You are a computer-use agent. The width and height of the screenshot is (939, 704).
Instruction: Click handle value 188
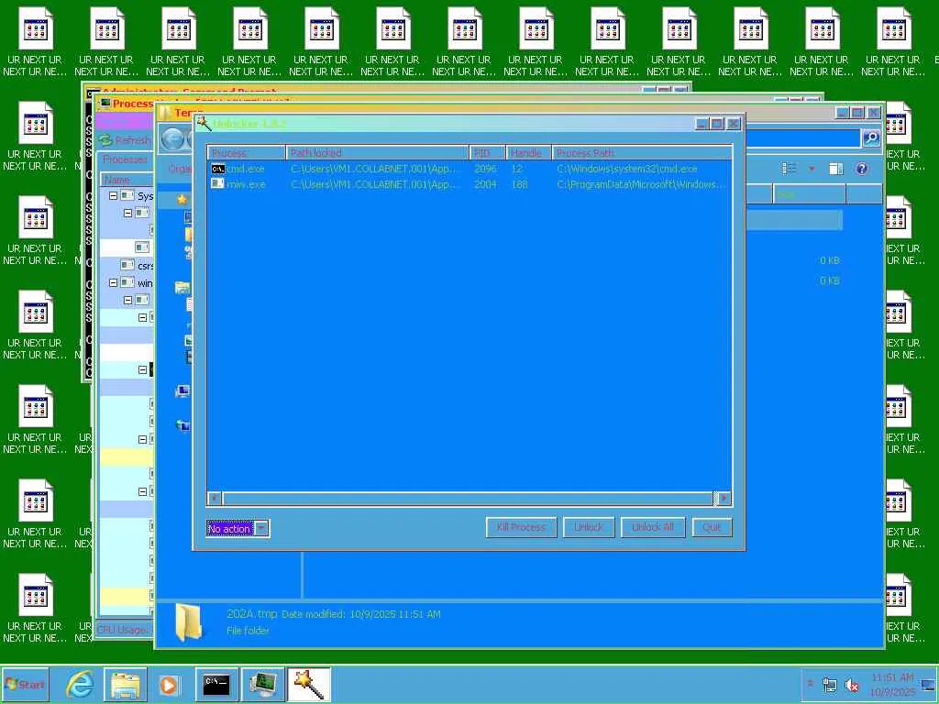[520, 183]
